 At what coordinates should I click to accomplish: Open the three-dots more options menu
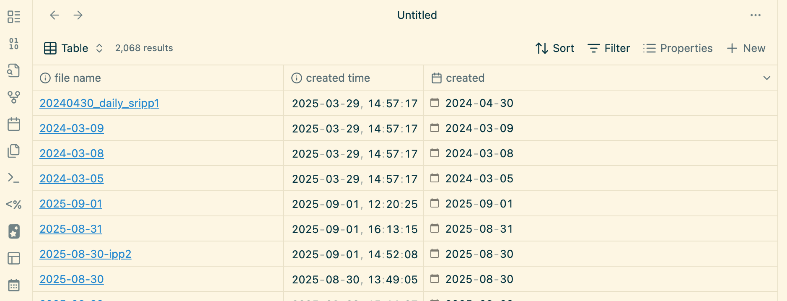coord(755,16)
